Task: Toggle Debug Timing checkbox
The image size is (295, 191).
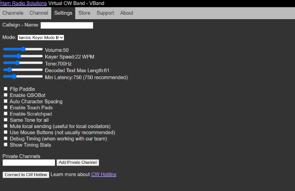Action: click(6, 138)
